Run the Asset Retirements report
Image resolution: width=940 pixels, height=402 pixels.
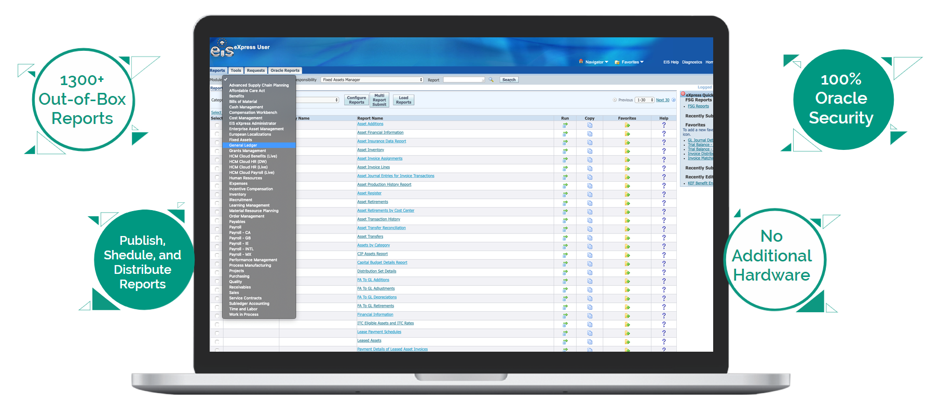tap(565, 203)
